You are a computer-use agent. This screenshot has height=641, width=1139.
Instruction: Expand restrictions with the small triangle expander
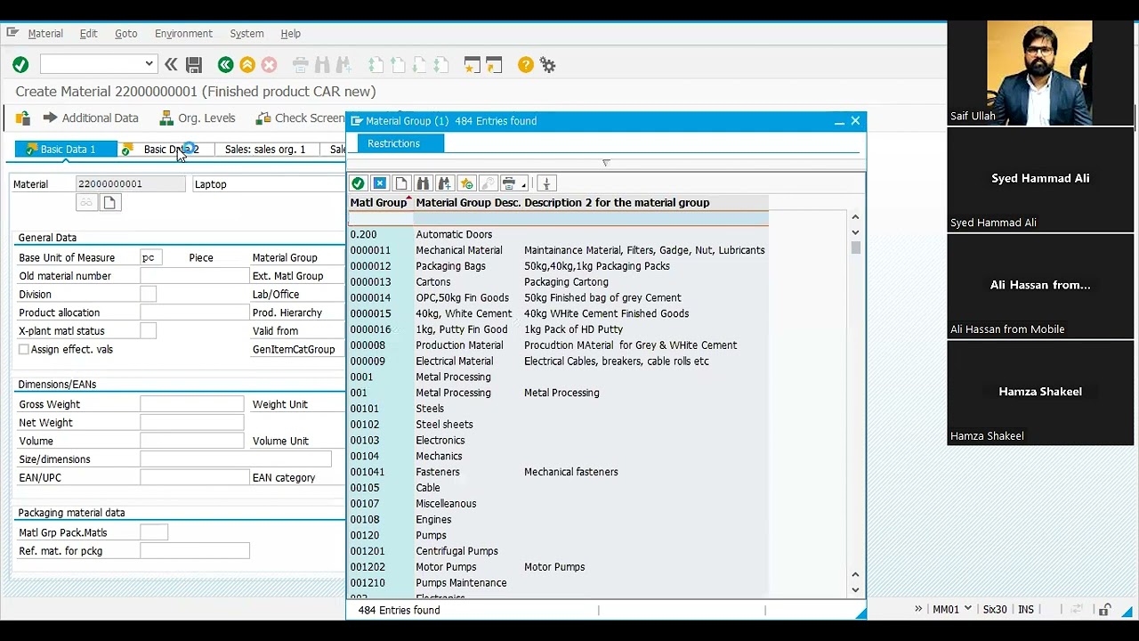coord(606,163)
